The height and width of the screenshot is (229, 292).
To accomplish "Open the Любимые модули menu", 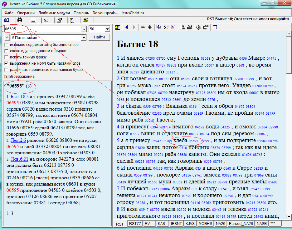I will [54, 13].
